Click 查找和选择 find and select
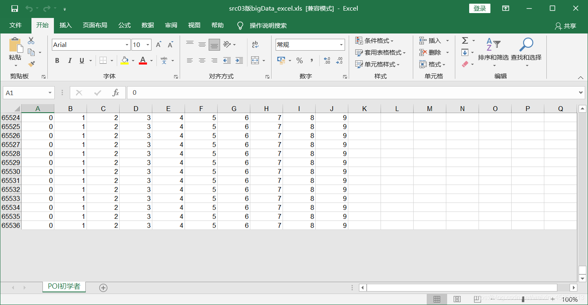This screenshot has height=305, width=588. (x=526, y=52)
